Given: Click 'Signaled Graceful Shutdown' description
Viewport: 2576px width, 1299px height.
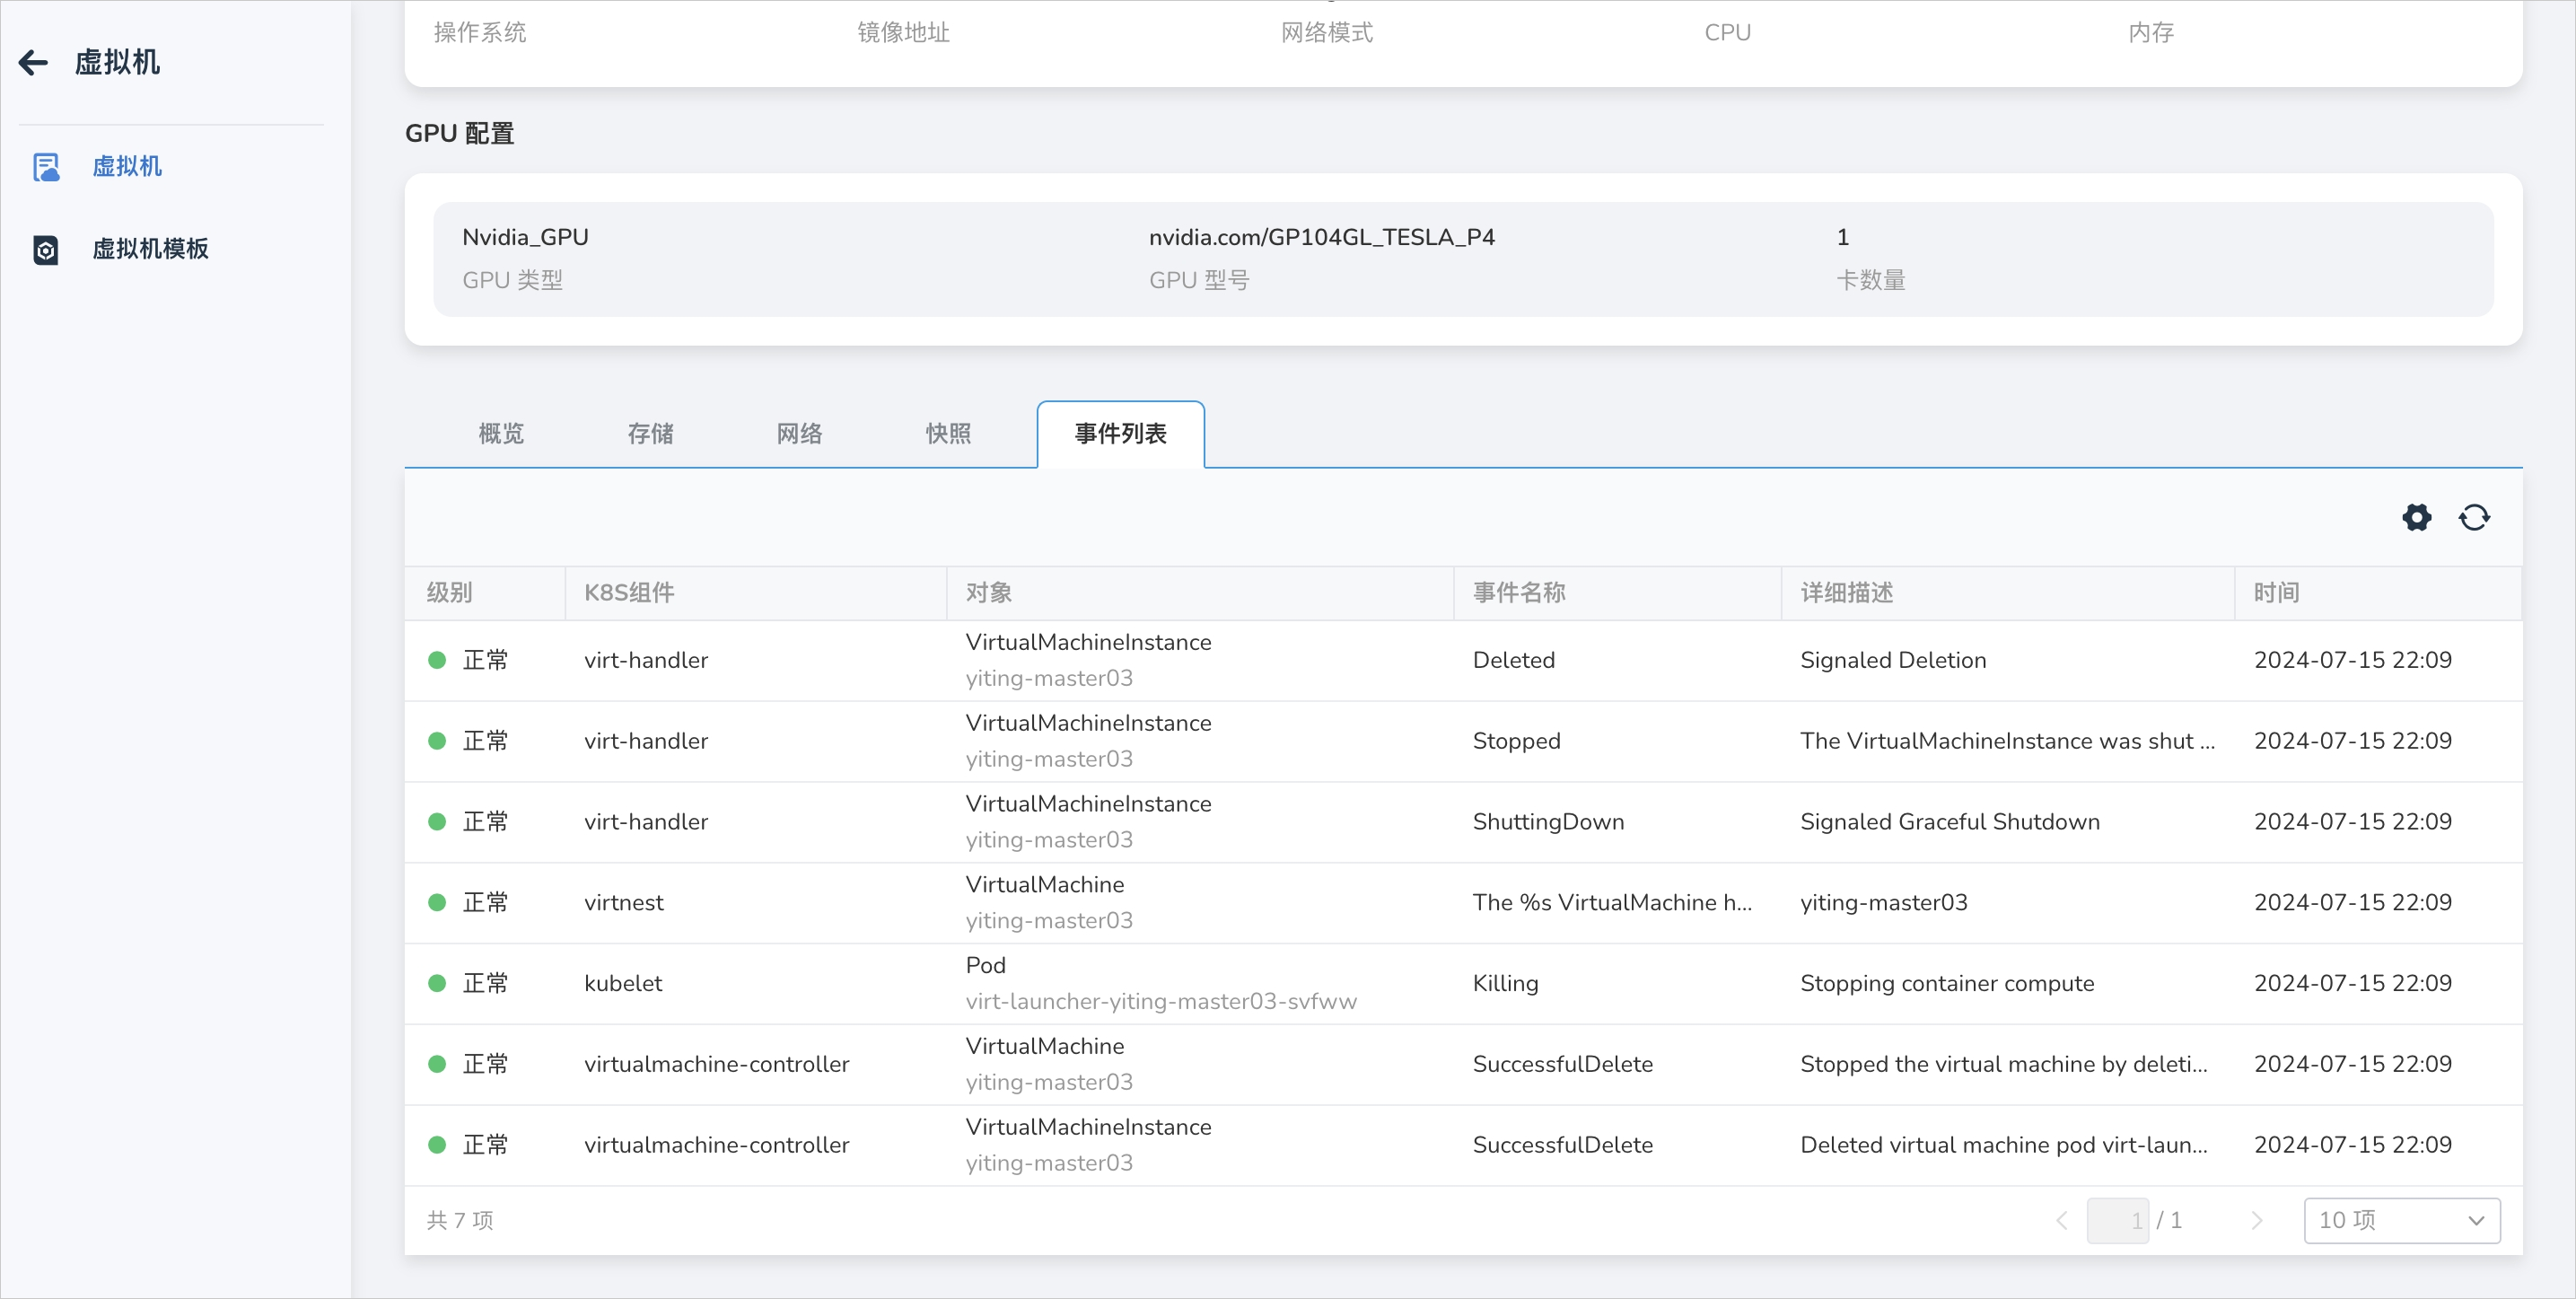Looking at the screenshot, I should coord(1950,822).
